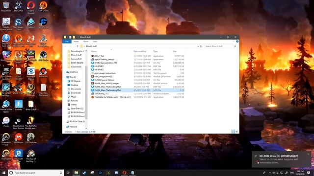
Task: Launch Heroes of the Storm shortcut
Action: (6, 107)
